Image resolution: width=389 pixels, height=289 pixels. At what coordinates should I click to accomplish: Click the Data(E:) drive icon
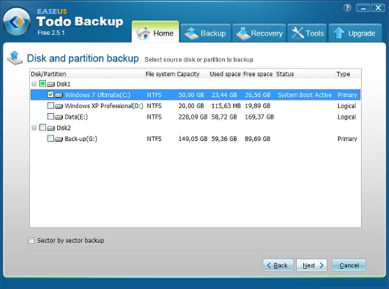pos(59,118)
